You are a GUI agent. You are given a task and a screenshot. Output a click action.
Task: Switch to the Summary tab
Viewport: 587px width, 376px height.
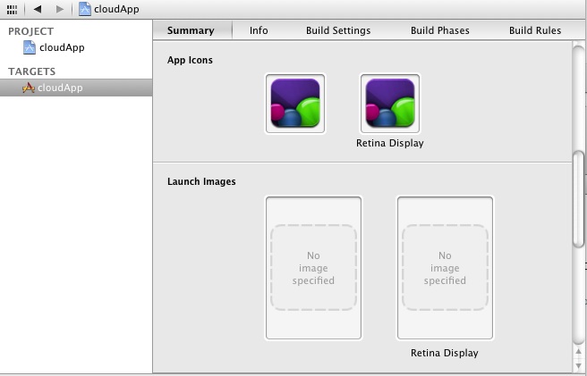[x=191, y=30]
